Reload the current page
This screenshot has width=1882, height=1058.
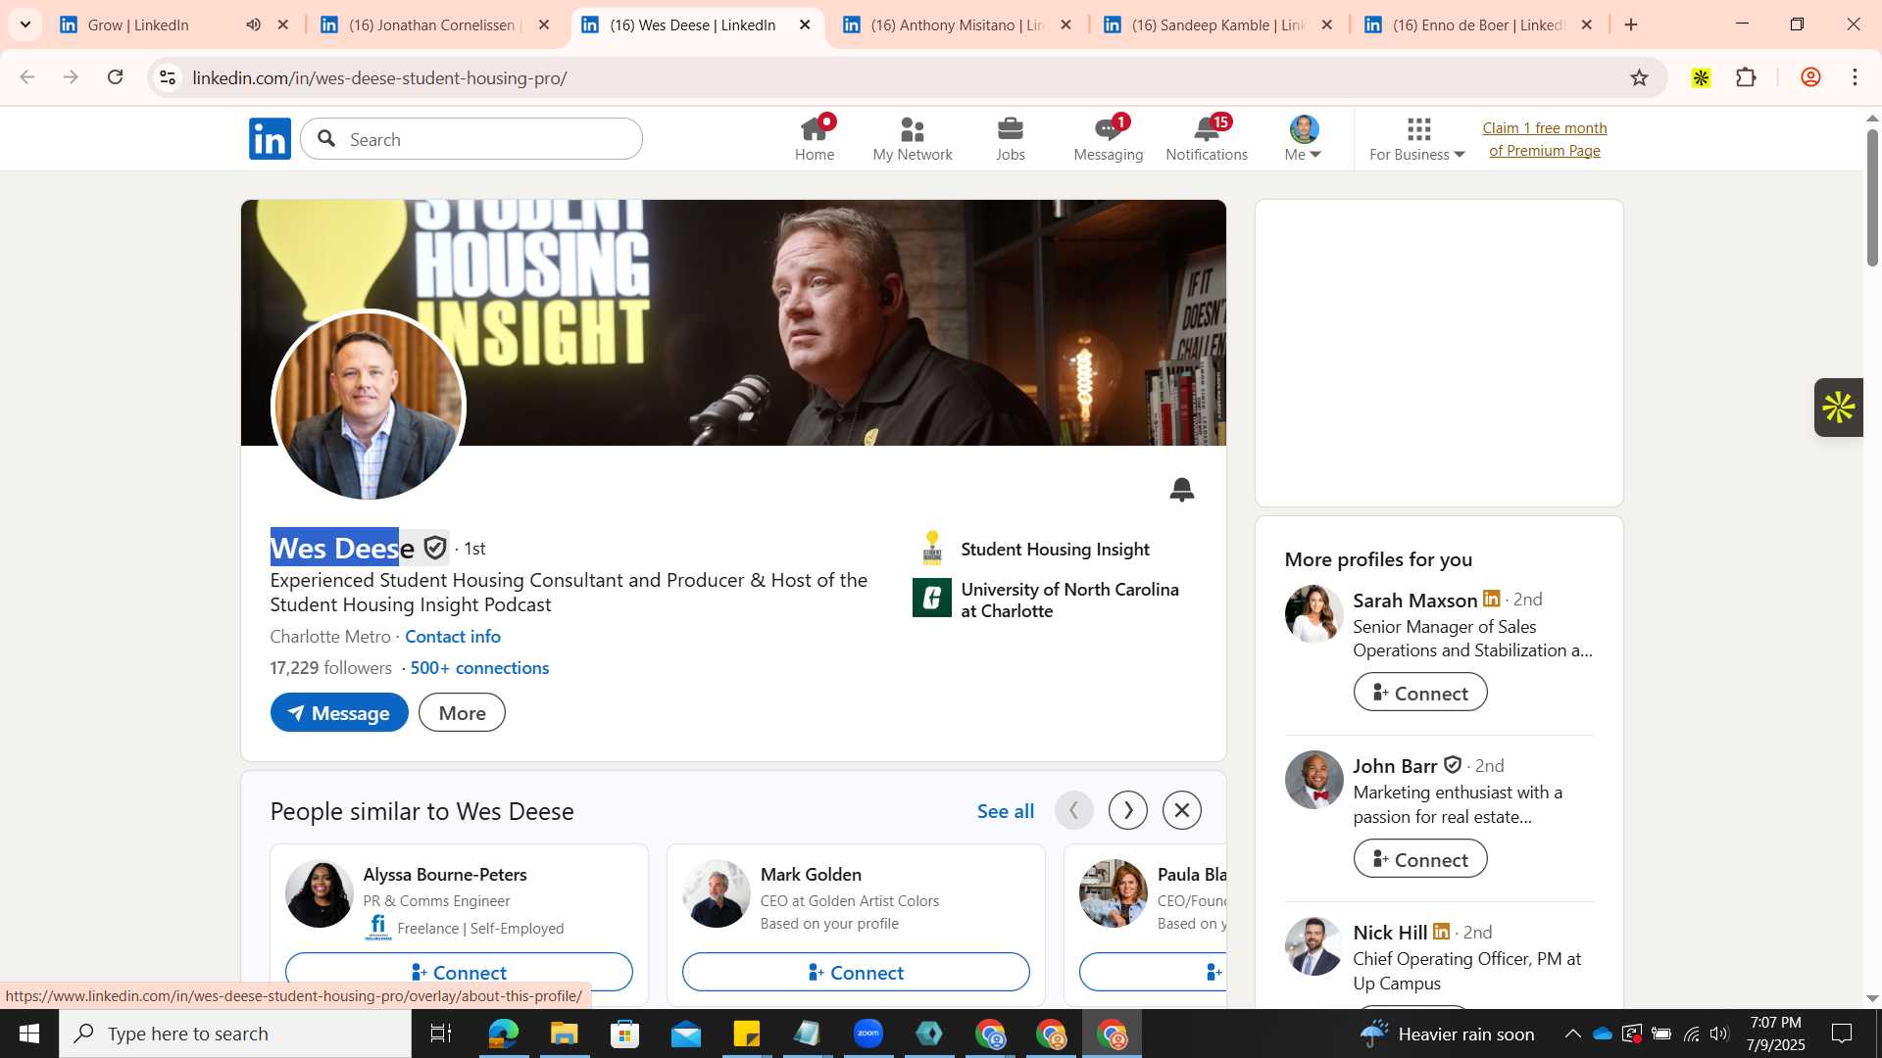115,77
